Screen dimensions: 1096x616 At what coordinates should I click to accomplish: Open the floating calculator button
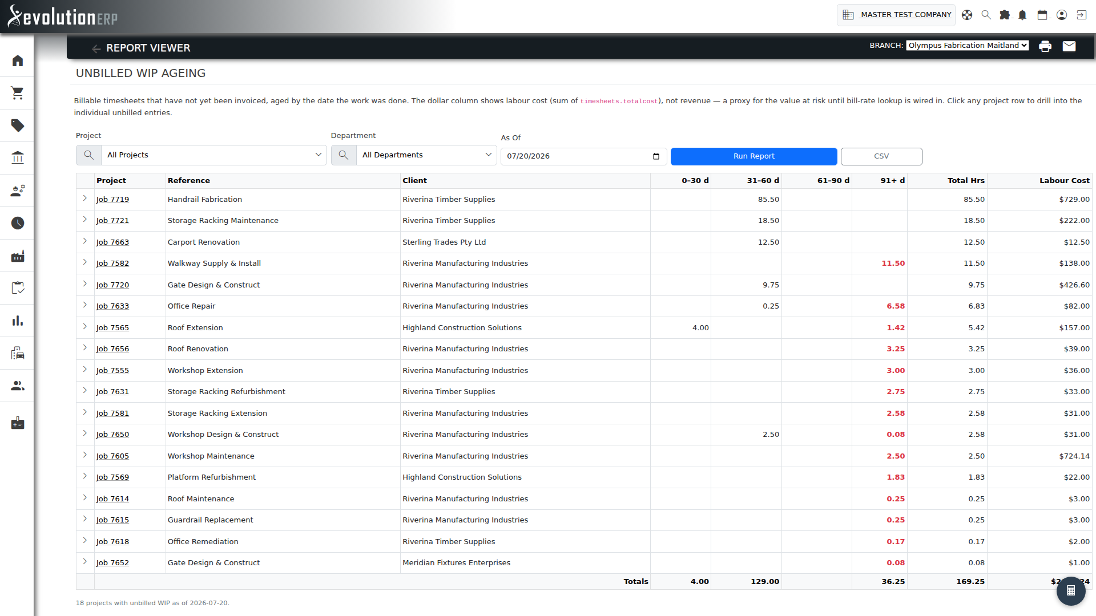pos(1071,590)
